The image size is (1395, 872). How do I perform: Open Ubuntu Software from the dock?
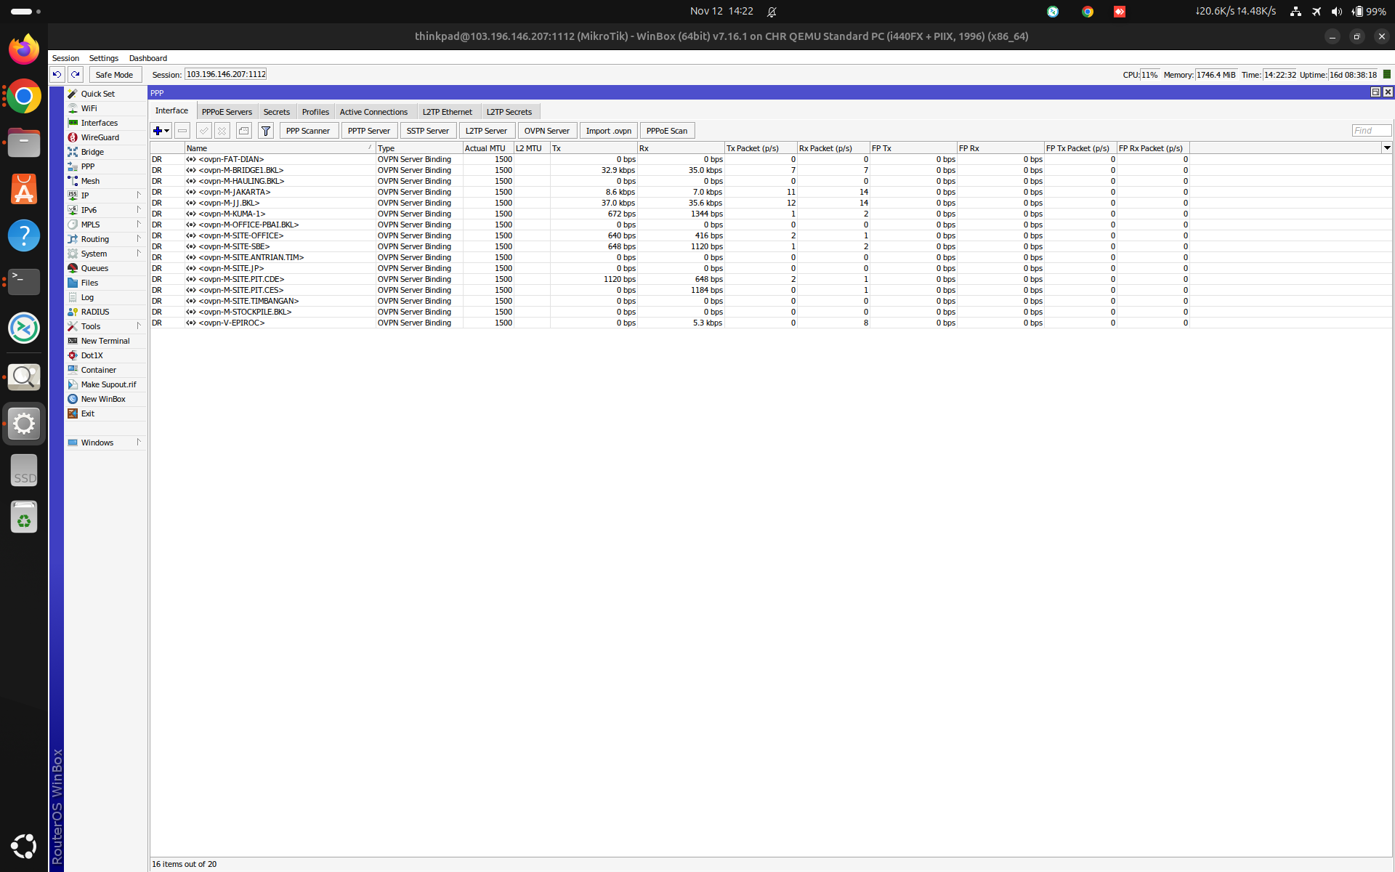tap(24, 189)
